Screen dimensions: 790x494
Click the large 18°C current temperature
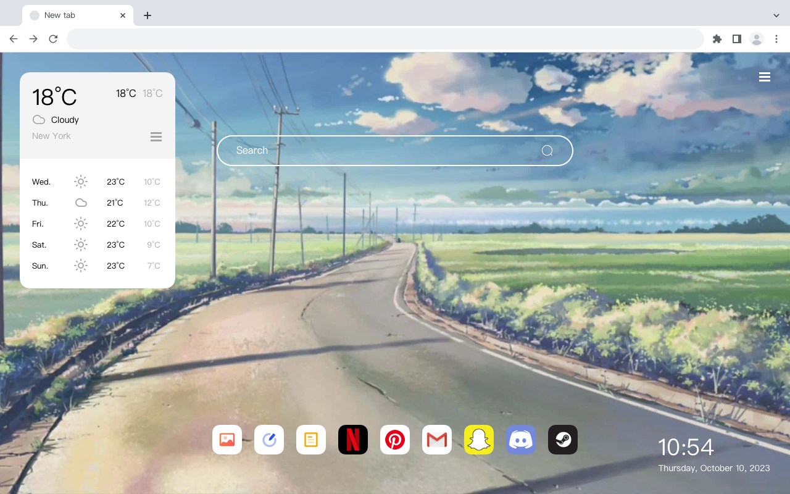[x=54, y=97]
